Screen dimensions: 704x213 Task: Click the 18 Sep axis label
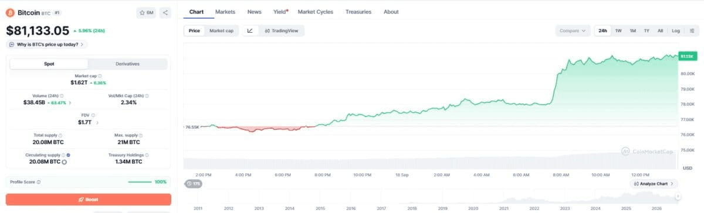pos(402,174)
